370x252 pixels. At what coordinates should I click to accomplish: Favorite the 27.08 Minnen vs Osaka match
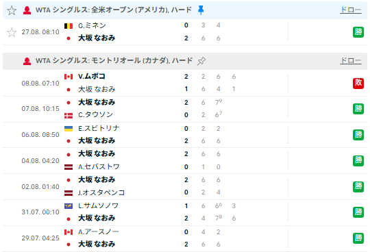pyautogui.click(x=12, y=32)
